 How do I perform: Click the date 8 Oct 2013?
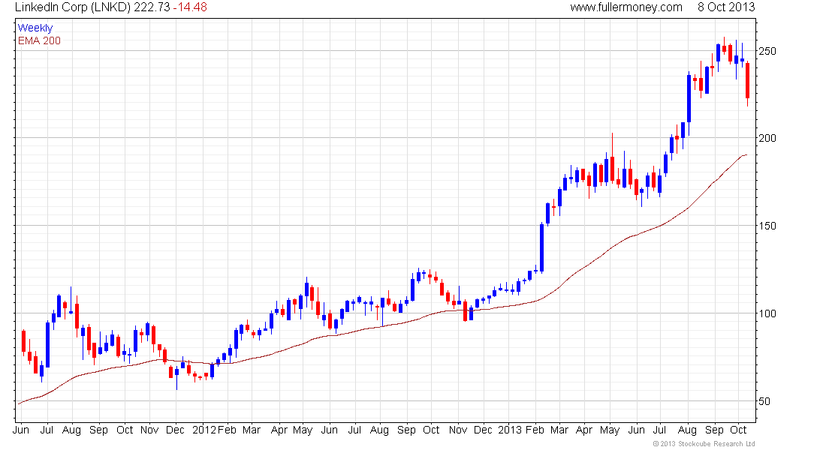click(726, 7)
